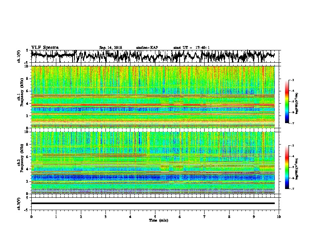This screenshot has height=243, width=314.
Task: Click the "8" minute tick on time axis
Action: (x=229, y=217)
